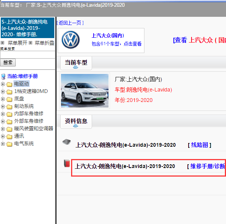Image resolution: width=226 pixels, height=224 pixels.
Task: Click the 当前车型 tab header
Action: 76,63
